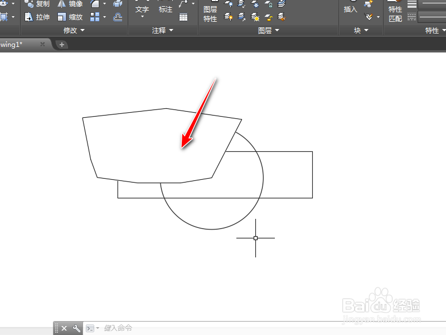Viewport: 446px width, 335px height.
Task: Click the layer Isolate icon
Action: click(x=242, y=4)
